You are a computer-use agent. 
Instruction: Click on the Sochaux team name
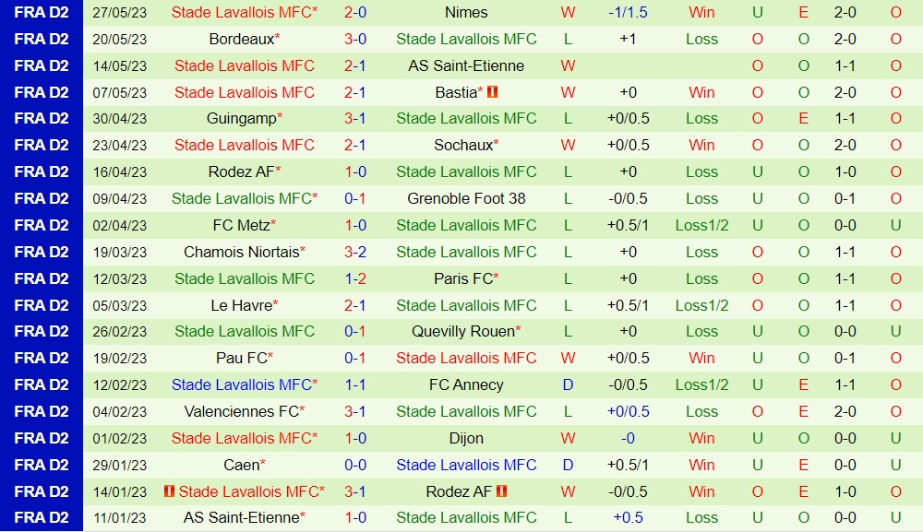coord(462,145)
